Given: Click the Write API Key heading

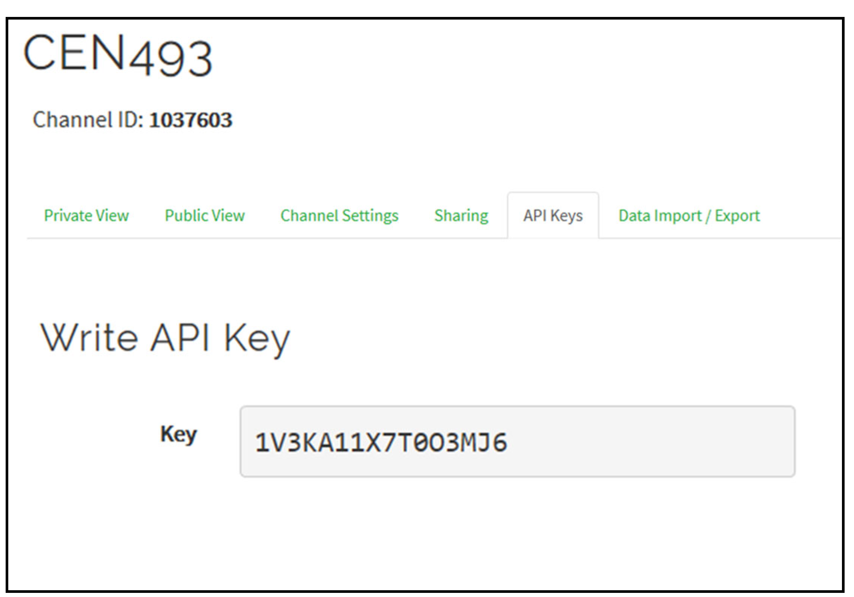Looking at the screenshot, I should tap(165, 338).
